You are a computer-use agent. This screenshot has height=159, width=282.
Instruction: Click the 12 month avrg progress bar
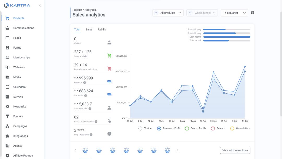227,30
